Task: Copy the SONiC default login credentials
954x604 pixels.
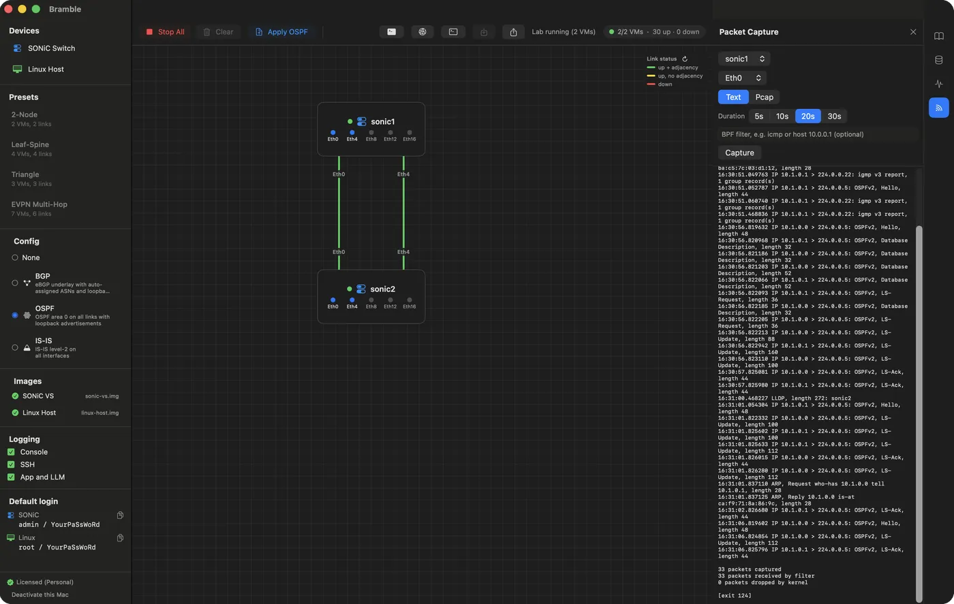Action: tap(120, 515)
